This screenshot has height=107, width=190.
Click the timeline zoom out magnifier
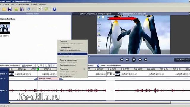[x=41, y=66]
